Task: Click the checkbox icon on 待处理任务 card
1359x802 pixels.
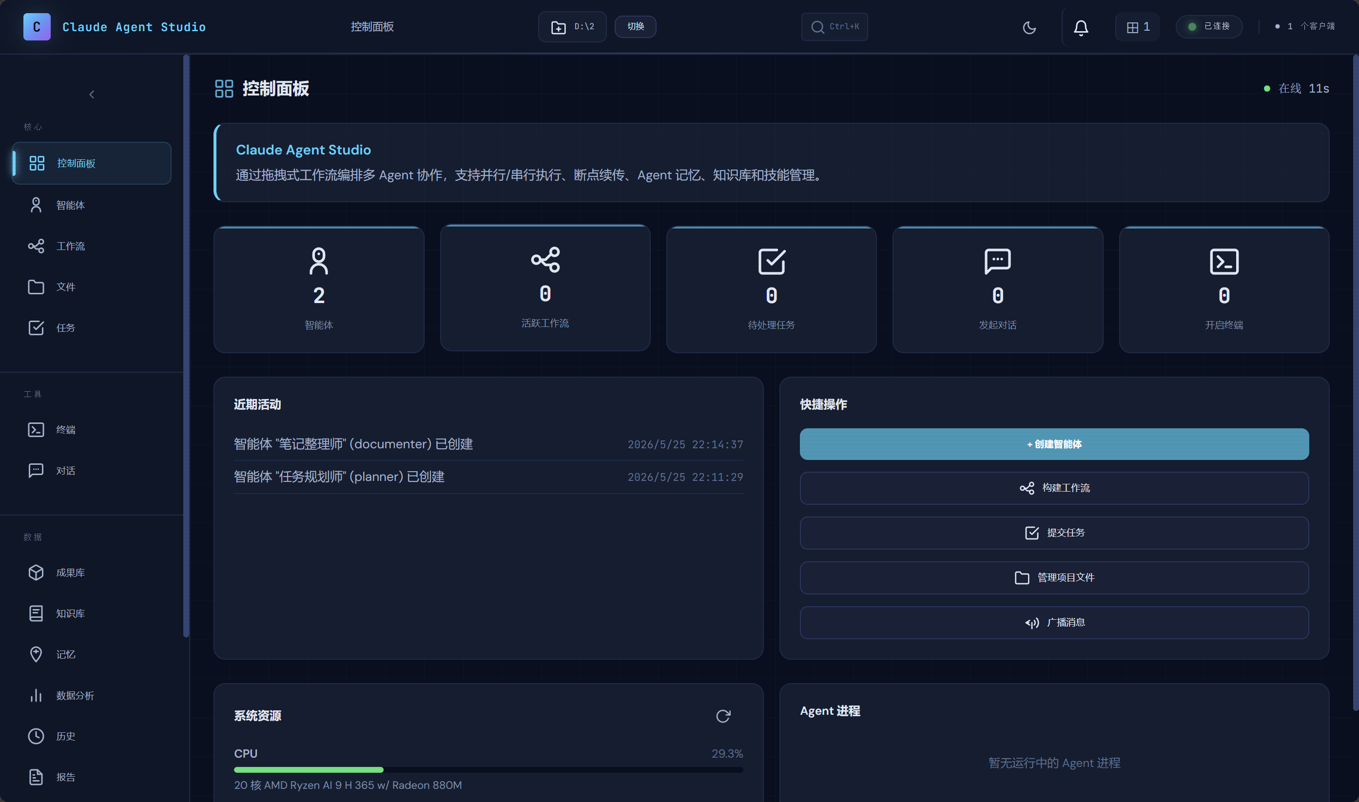Action: [x=772, y=262]
